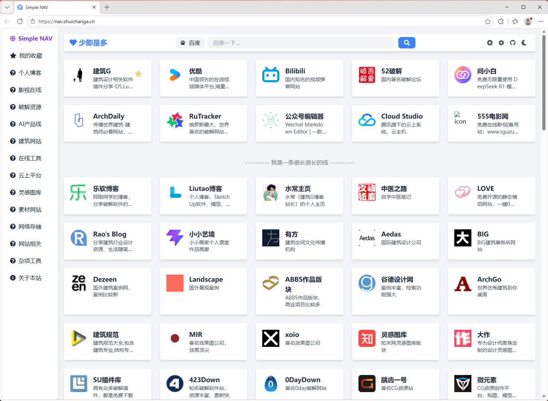Open the Rao's Blog R icon

[x=79, y=238]
